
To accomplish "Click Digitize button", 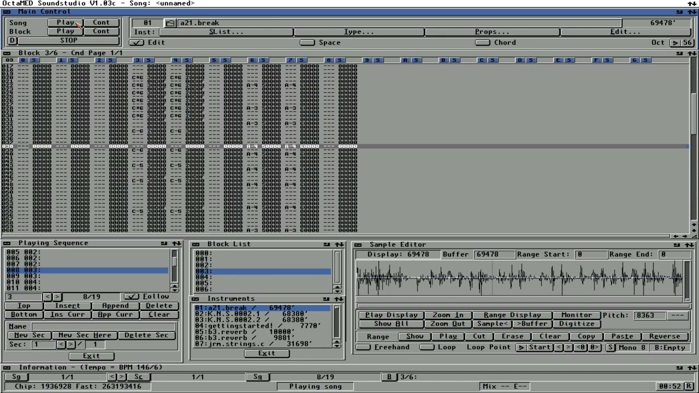I will [x=576, y=324].
